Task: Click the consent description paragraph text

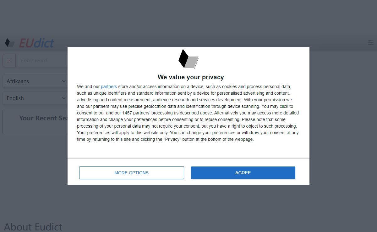Action: tap(188, 113)
